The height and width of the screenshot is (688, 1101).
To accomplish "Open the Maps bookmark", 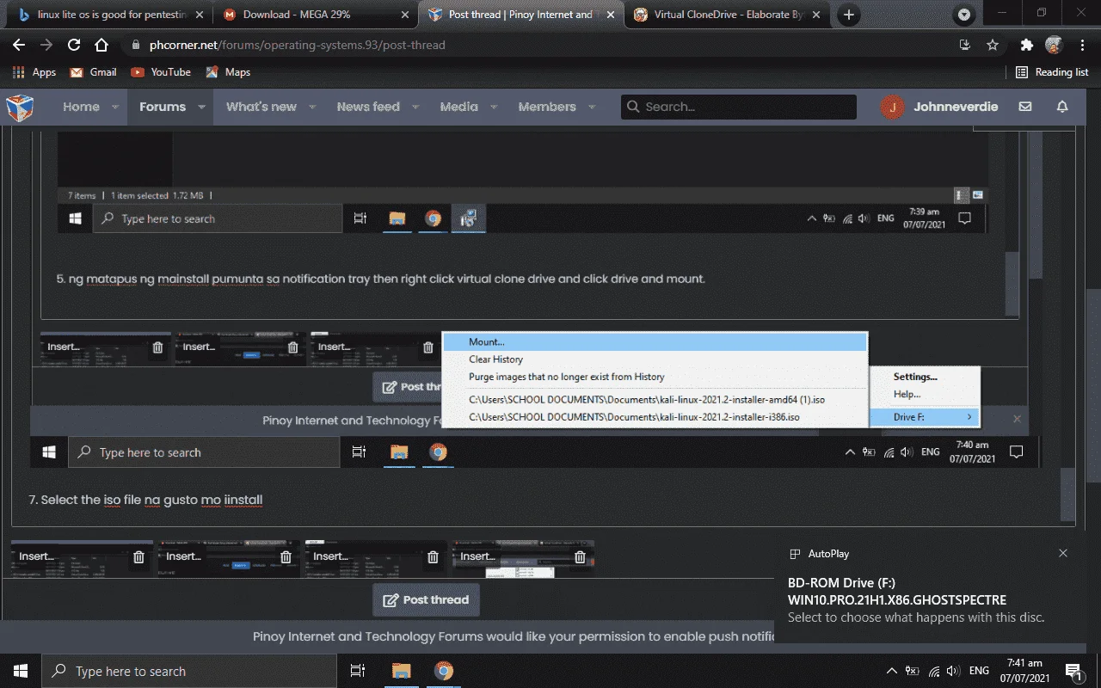I will tap(228, 72).
